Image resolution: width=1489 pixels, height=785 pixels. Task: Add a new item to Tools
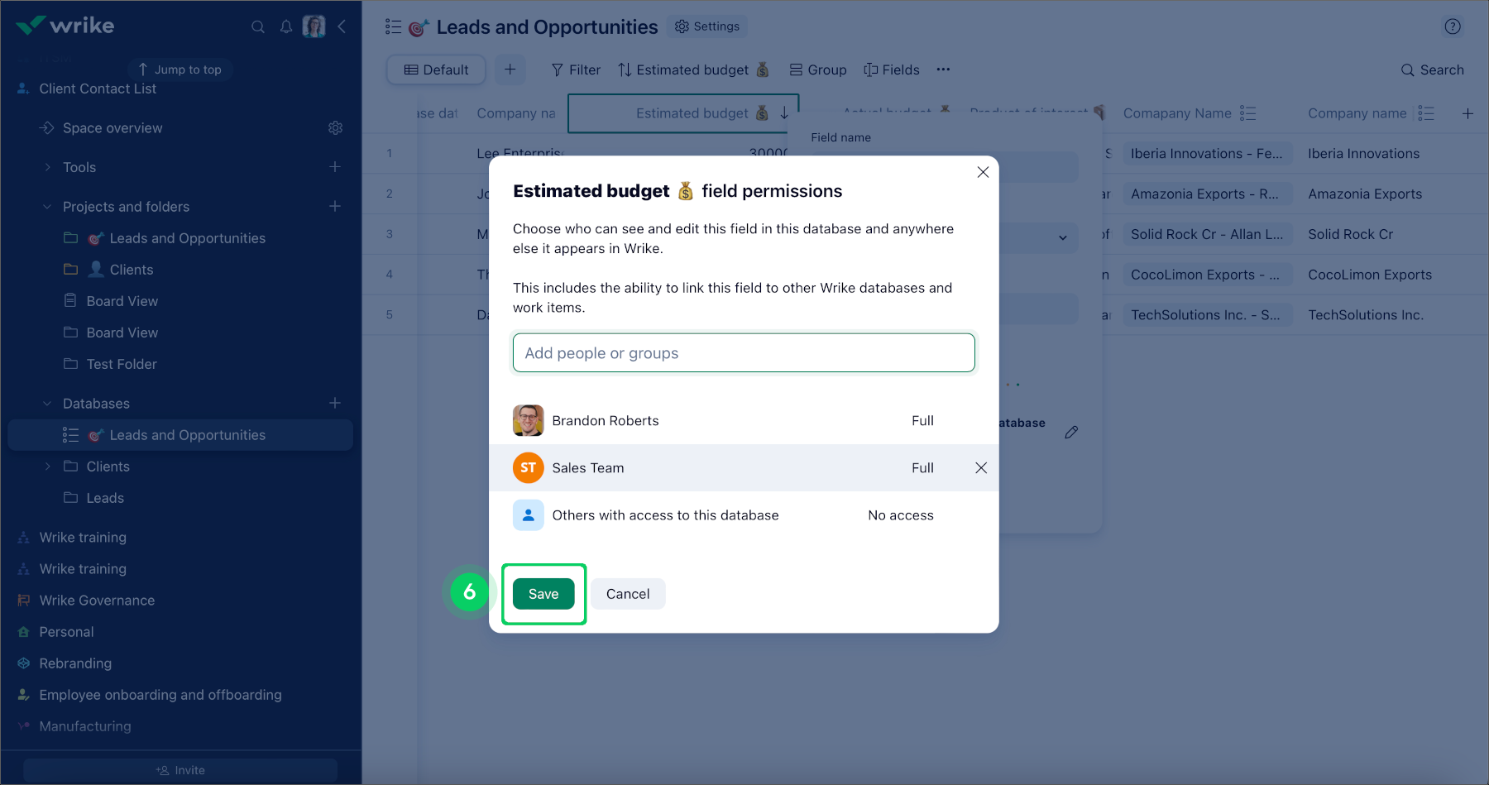[x=335, y=167]
